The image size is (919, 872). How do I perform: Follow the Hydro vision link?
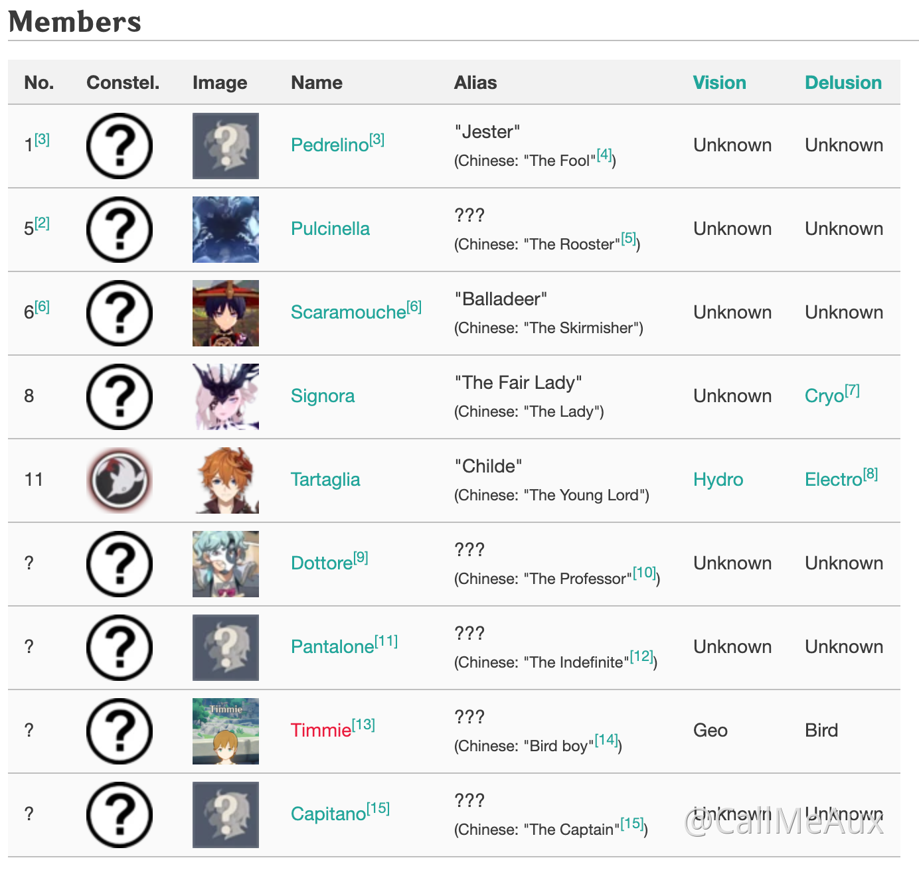(718, 480)
